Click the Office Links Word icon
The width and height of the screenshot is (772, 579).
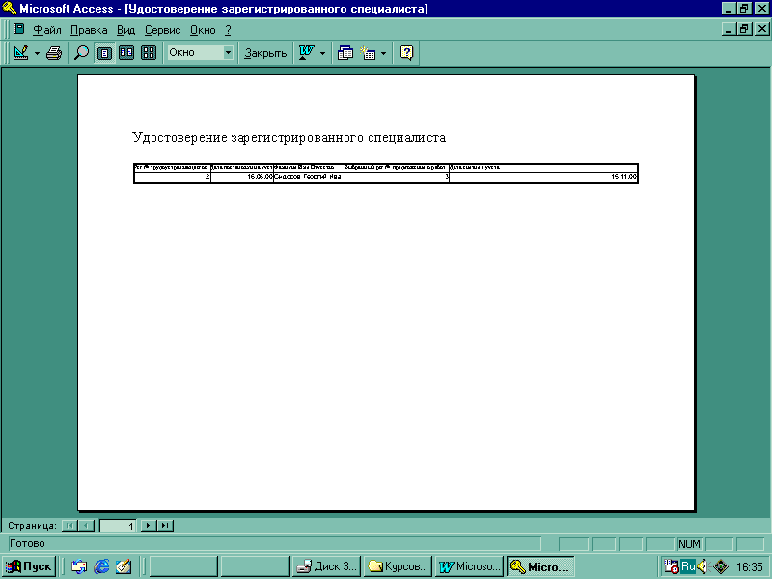(307, 53)
